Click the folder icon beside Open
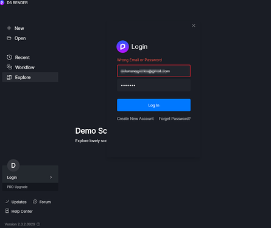The width and height of the screenshot is (271, 228). click(9, 38)
